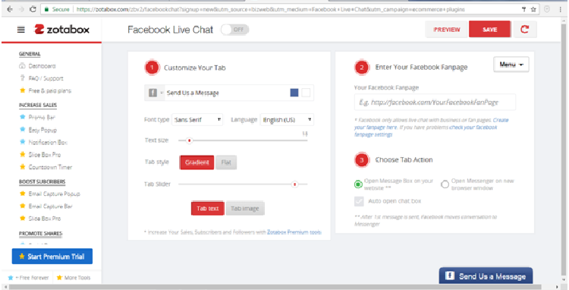Click the FAQ / Support question icon
This screenshot has width=569, height=290.
23,78
